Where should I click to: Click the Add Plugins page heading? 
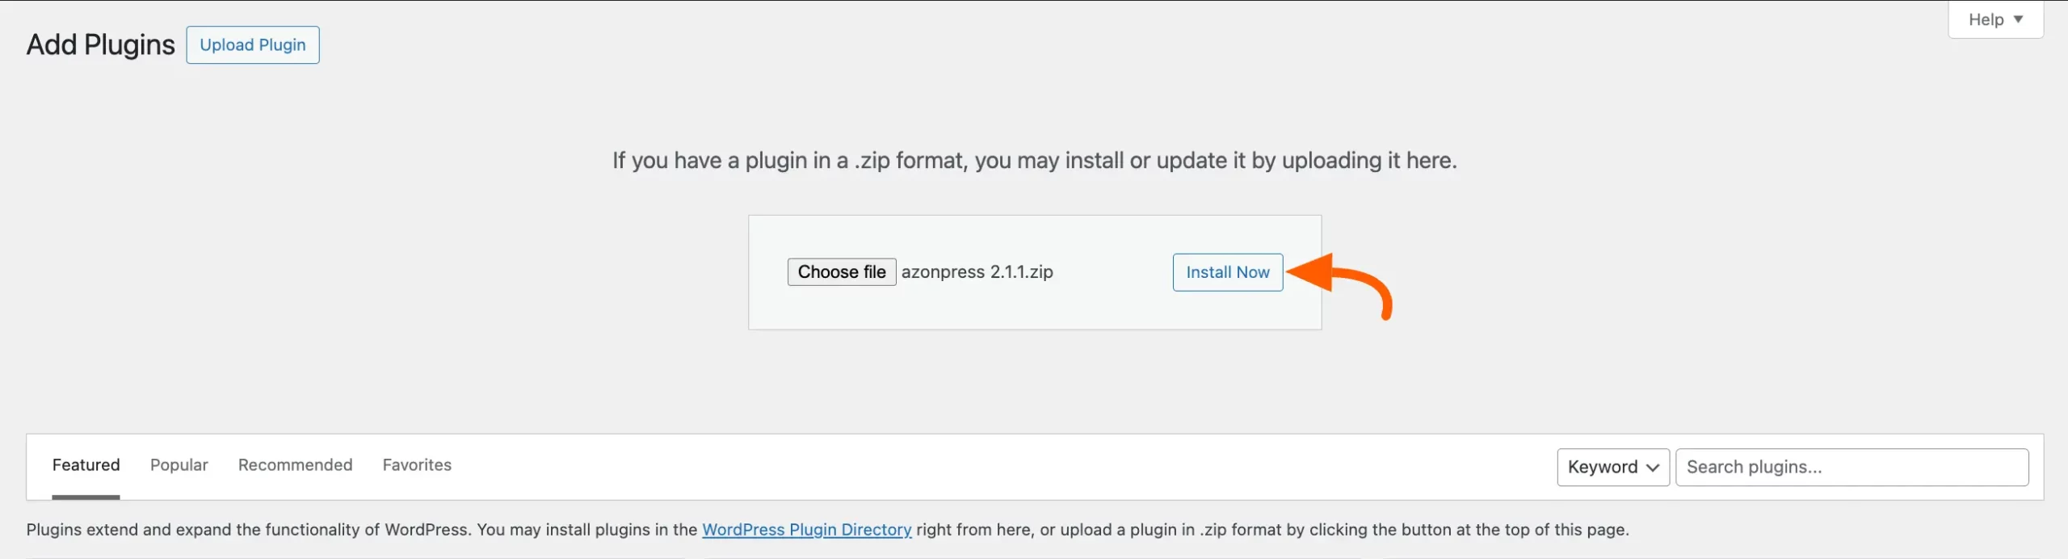99,44
